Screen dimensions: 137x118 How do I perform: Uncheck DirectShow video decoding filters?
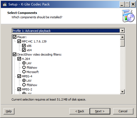pyautogui.click(x=14, y=55)
